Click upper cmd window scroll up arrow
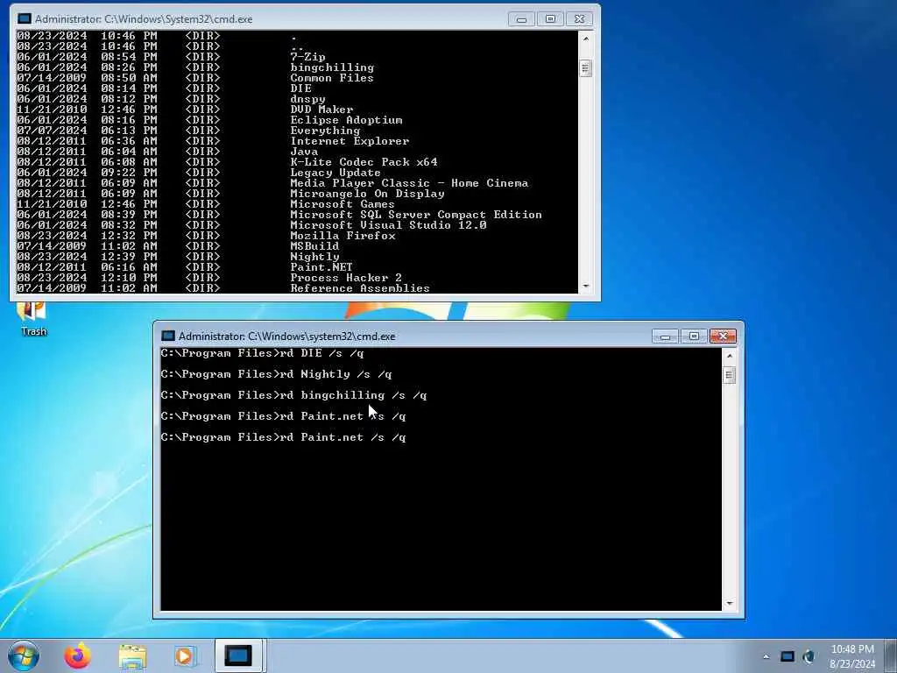Screen dimensions: 897x673 click(585, 39)
